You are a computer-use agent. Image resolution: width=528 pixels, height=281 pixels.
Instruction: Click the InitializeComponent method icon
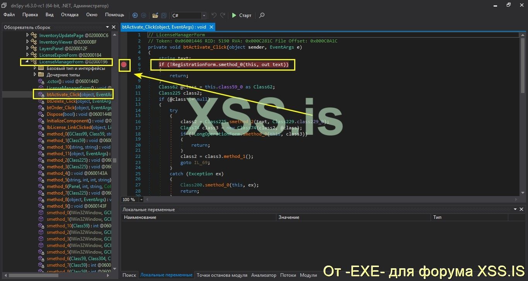(x=41, y=121)
